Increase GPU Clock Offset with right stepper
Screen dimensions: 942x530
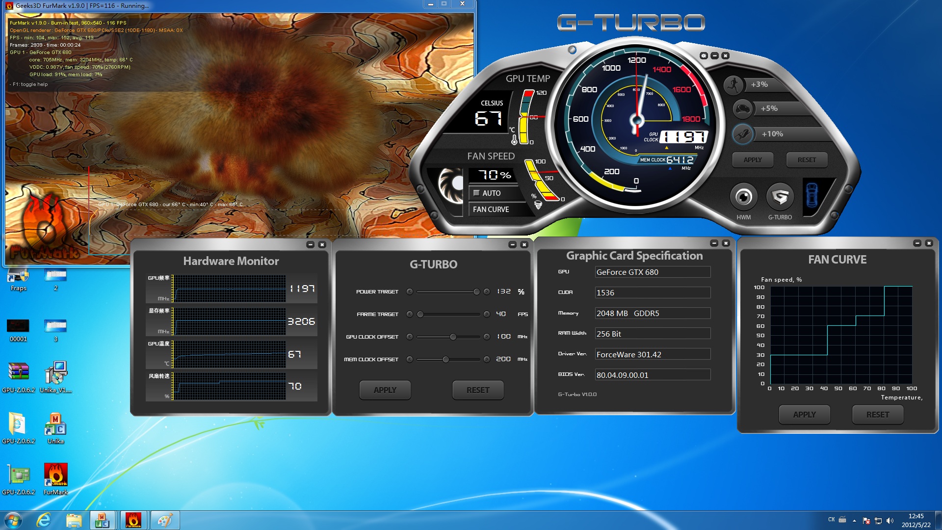(487, 337)
